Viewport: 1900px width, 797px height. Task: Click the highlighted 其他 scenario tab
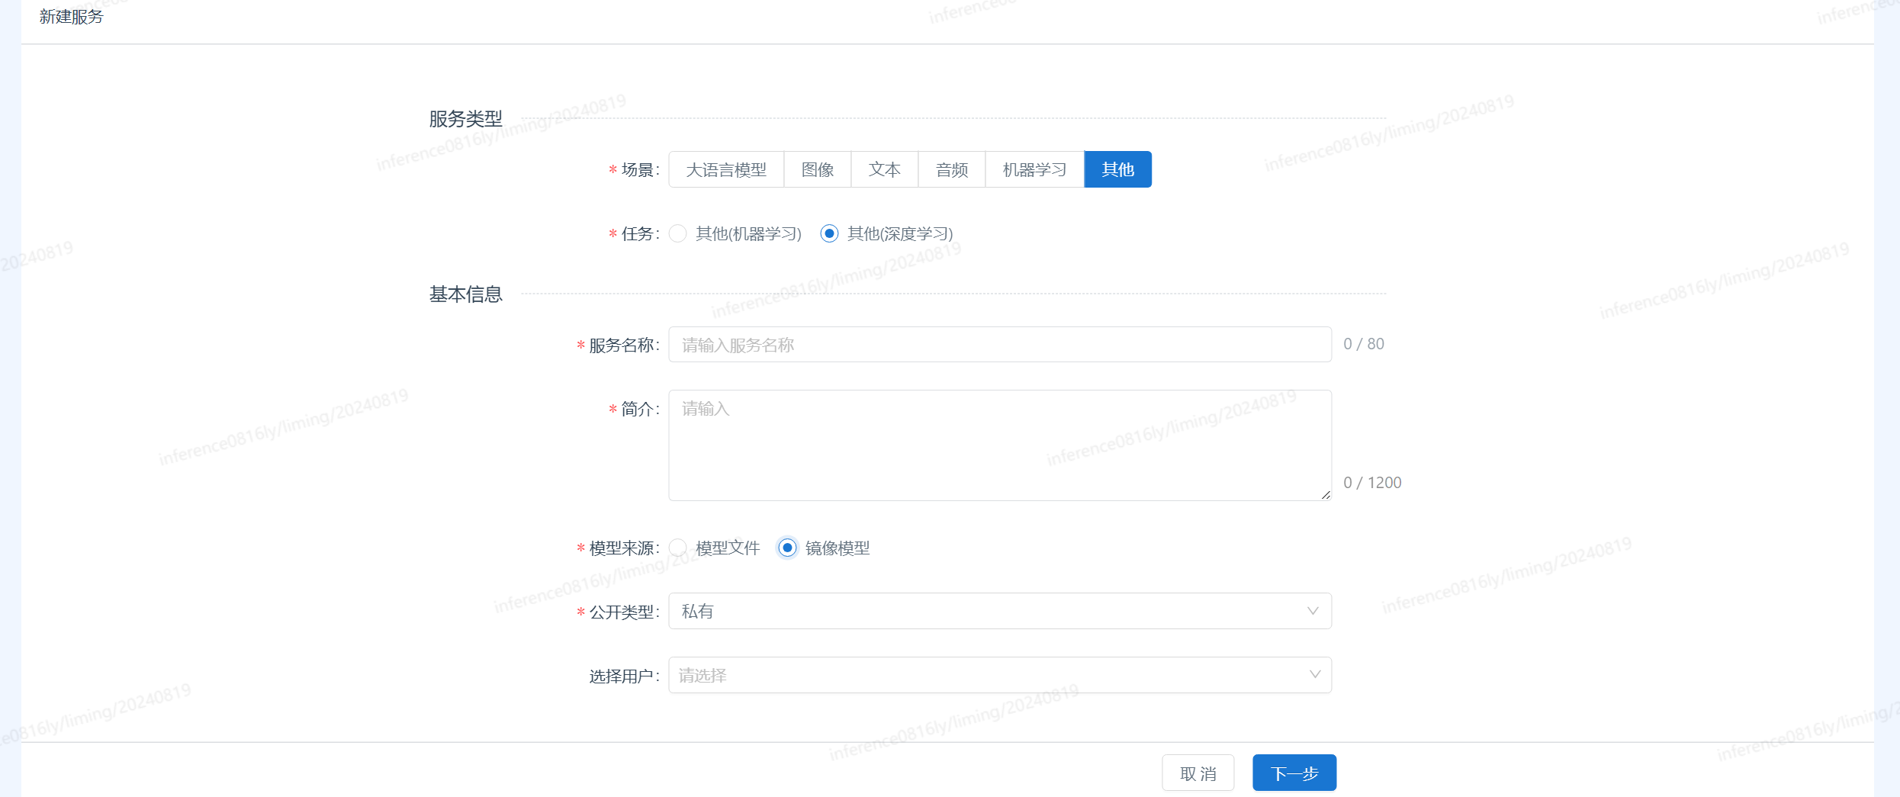click(x=1117, y=169)
